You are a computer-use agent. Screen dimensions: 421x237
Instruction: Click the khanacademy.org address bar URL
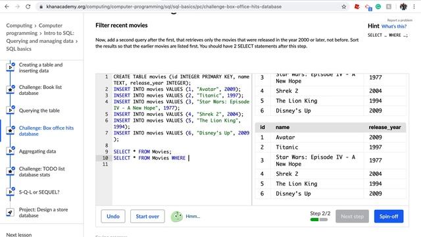[164, 7]
